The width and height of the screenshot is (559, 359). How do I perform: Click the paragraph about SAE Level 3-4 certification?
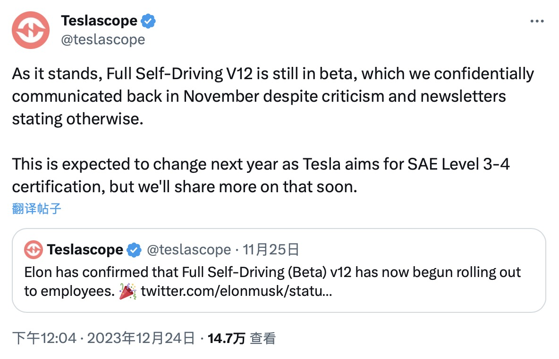[261, 175]
